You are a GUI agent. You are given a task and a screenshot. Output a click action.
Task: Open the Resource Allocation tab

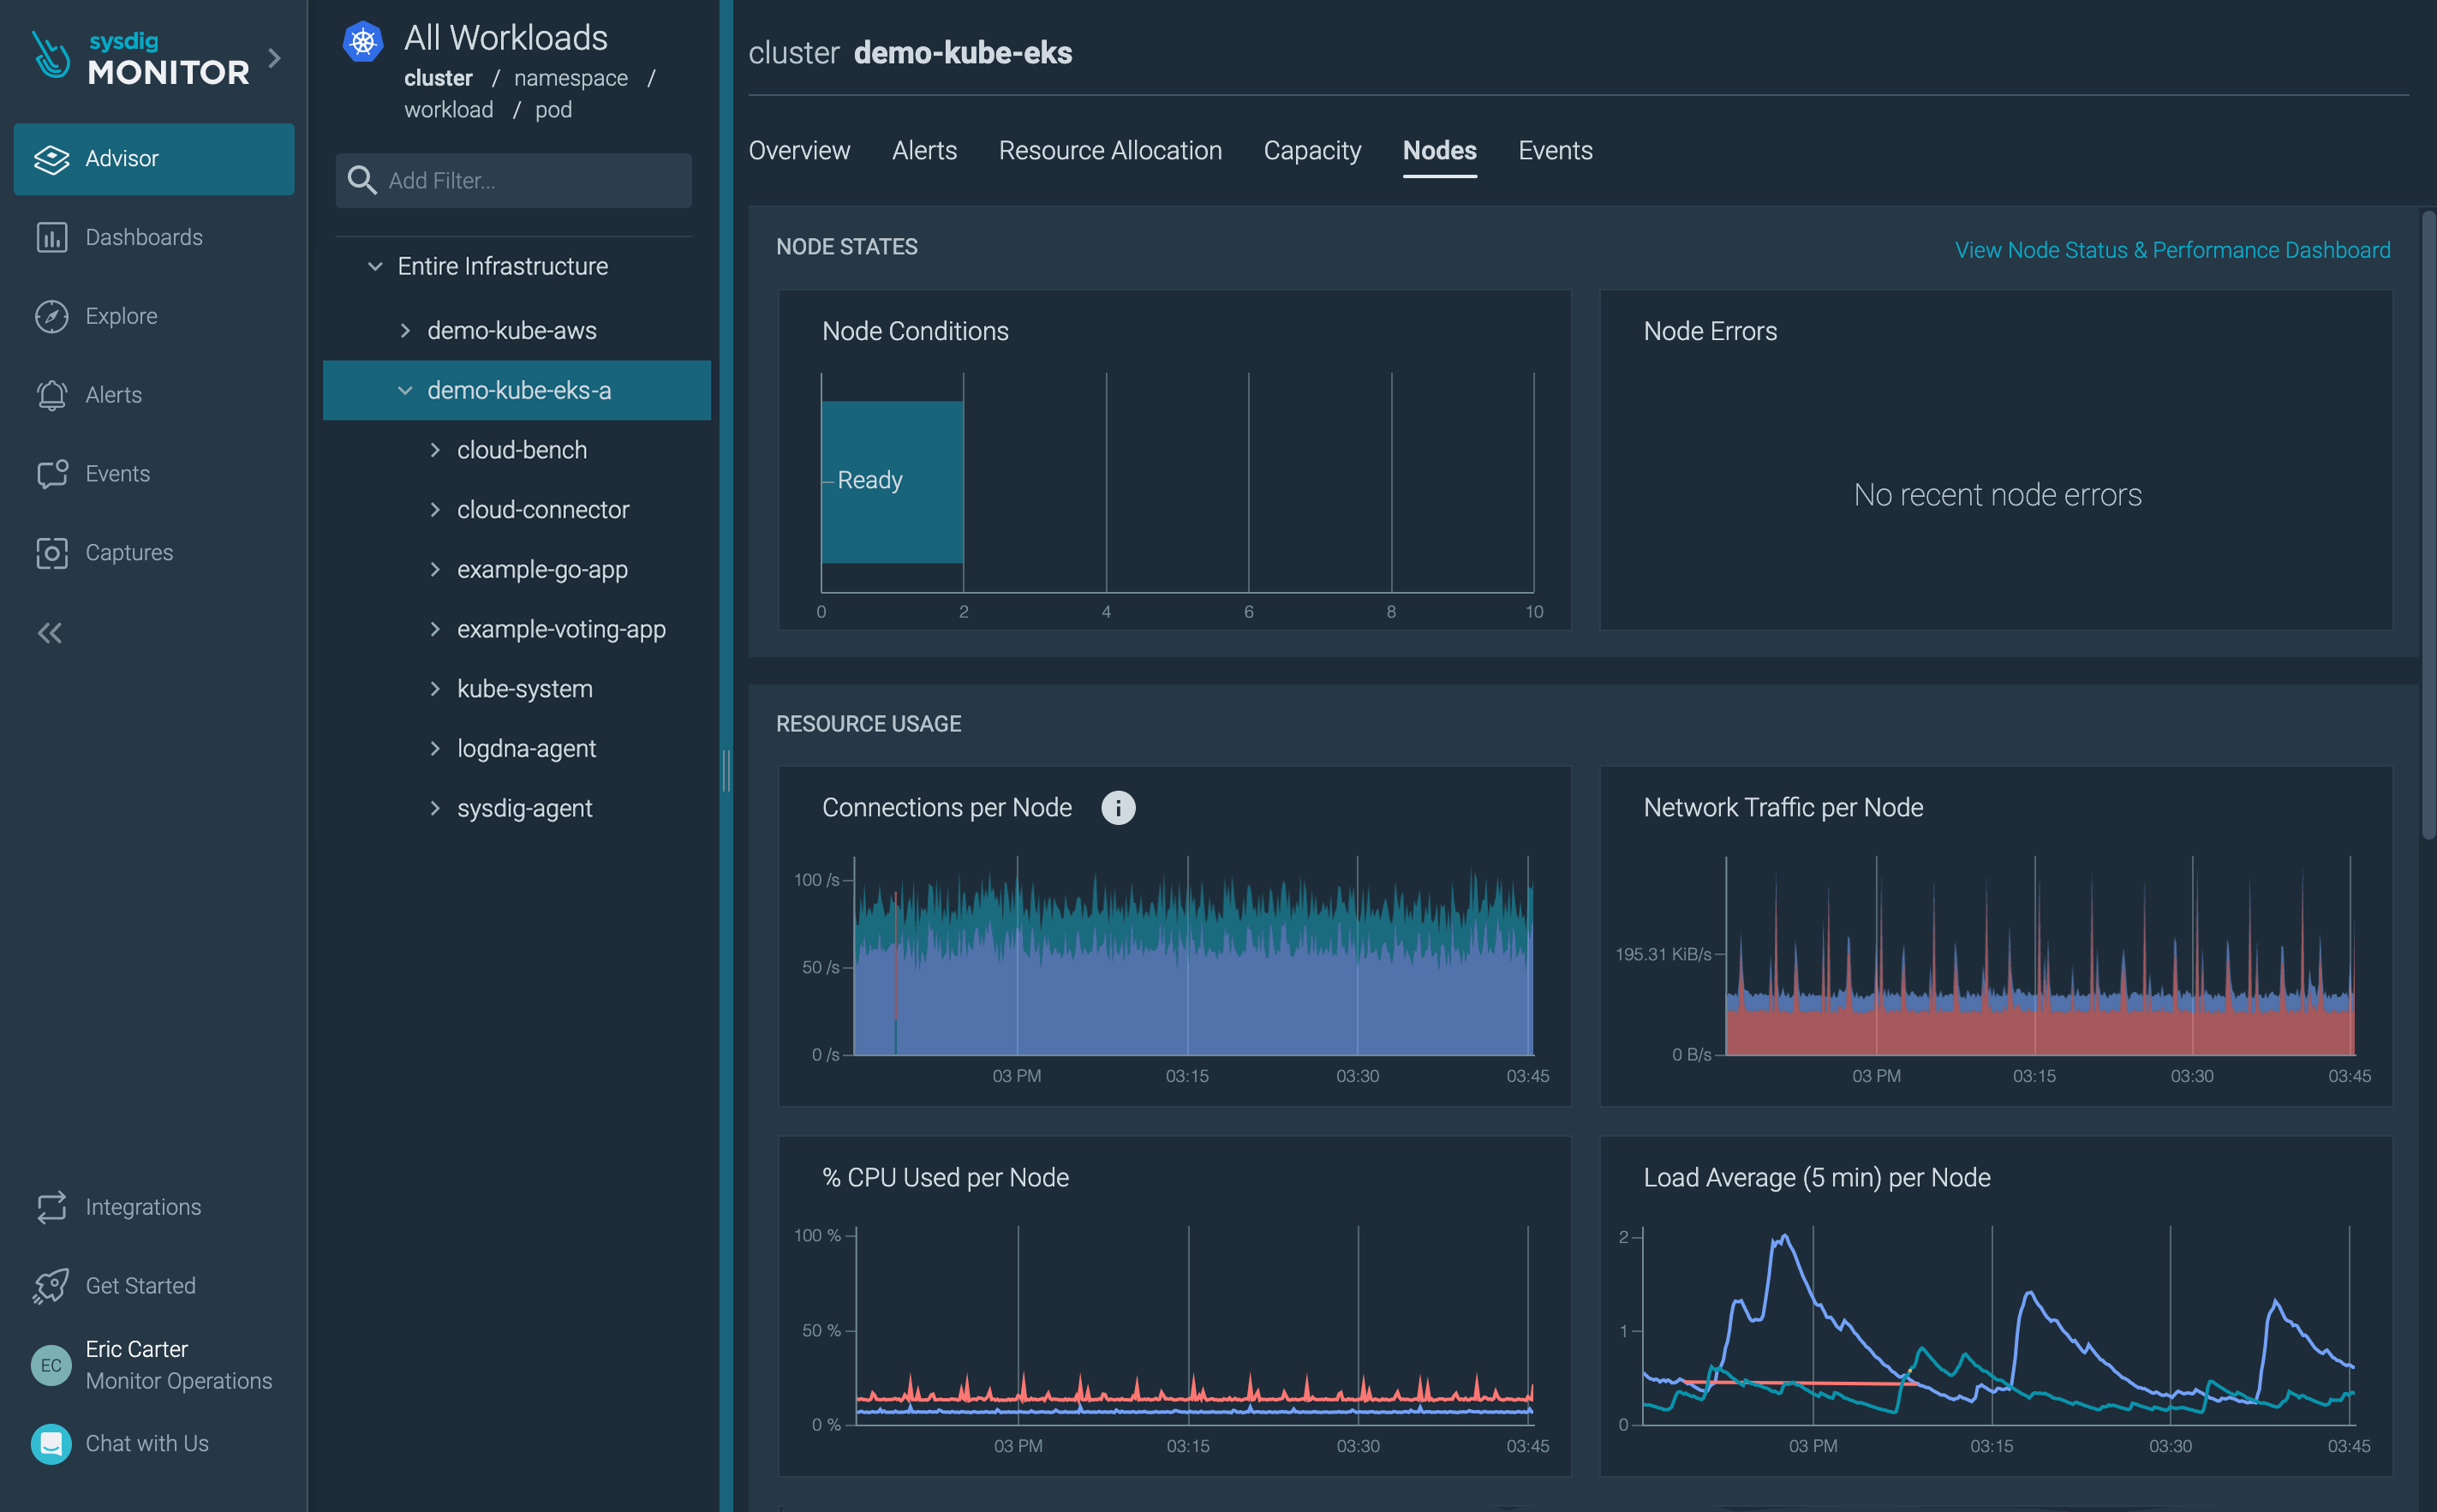[1110, 150]
